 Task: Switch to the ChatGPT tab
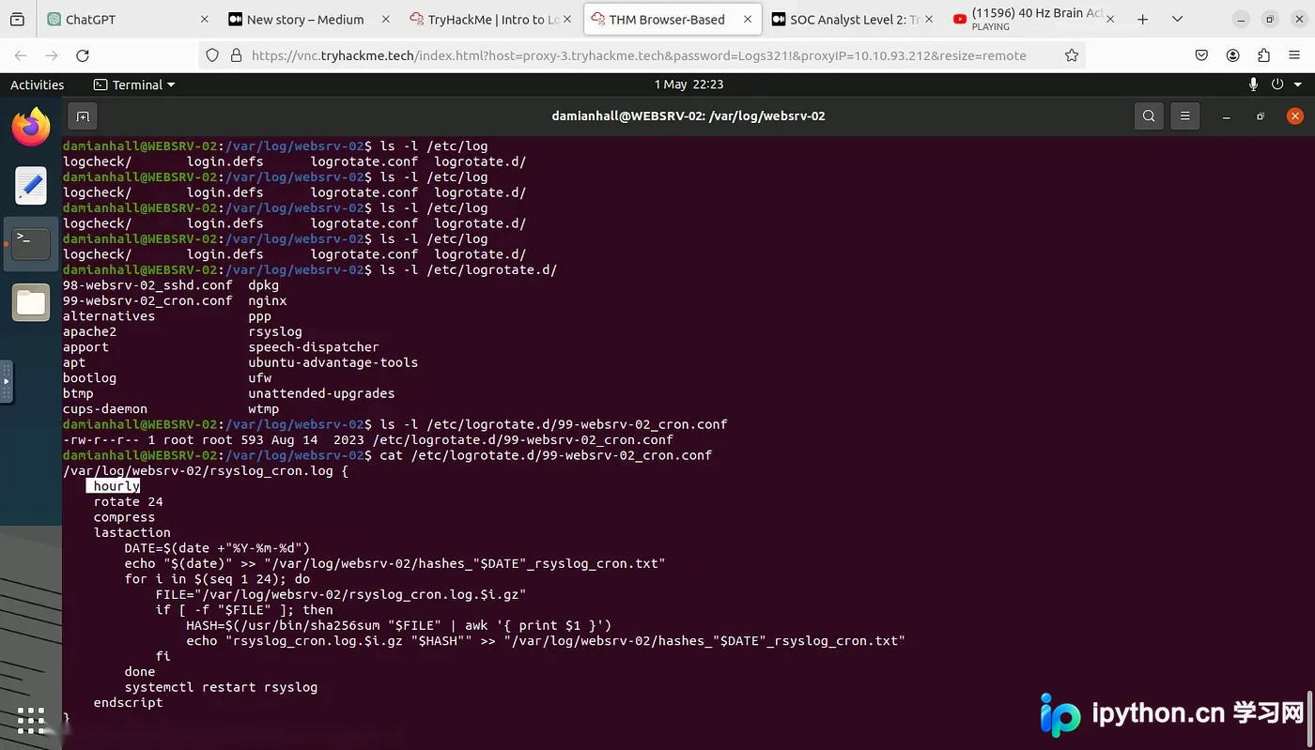point(129,19)
